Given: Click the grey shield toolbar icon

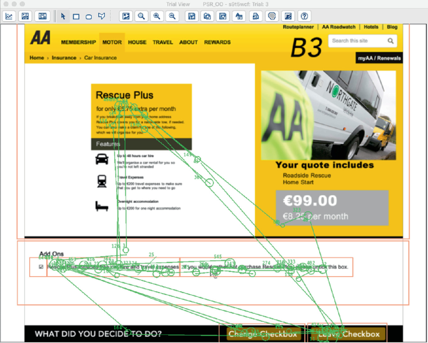Looking at the screenshot, I should pyautogui.click(x=272, y=16).
